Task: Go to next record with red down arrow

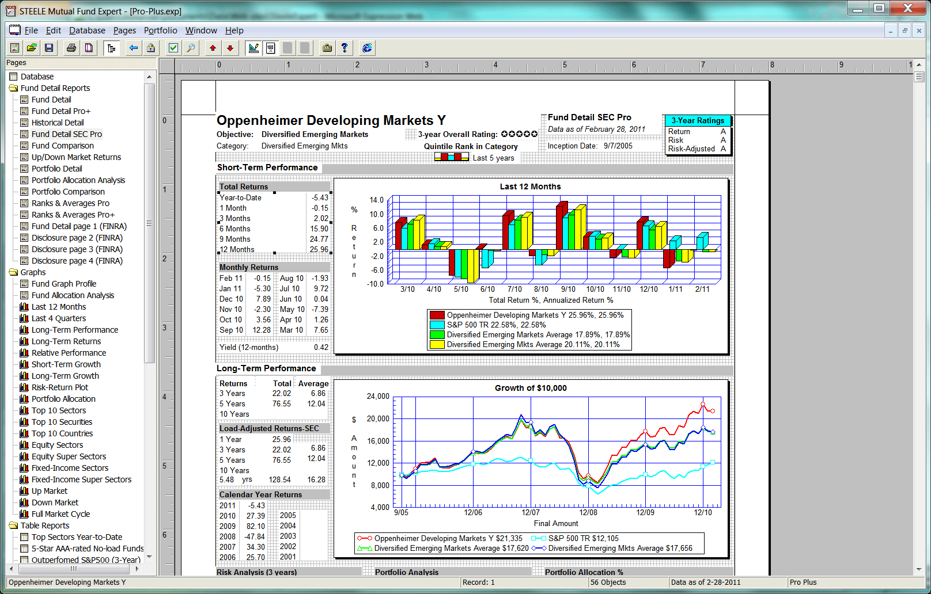Action: tap(230, 48)
